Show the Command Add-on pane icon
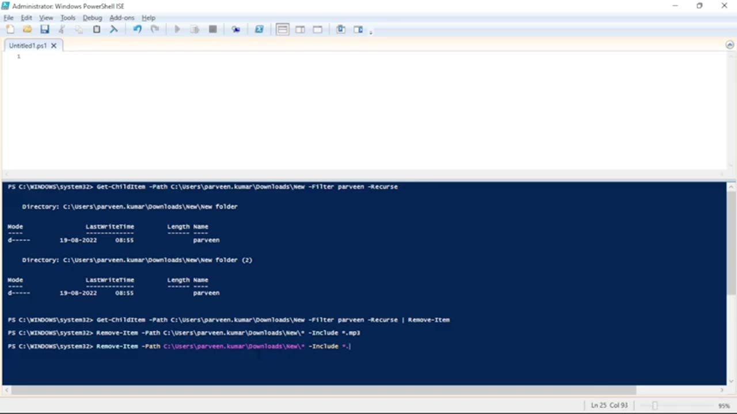Screen dimensions: 737x414 point(358,29)
